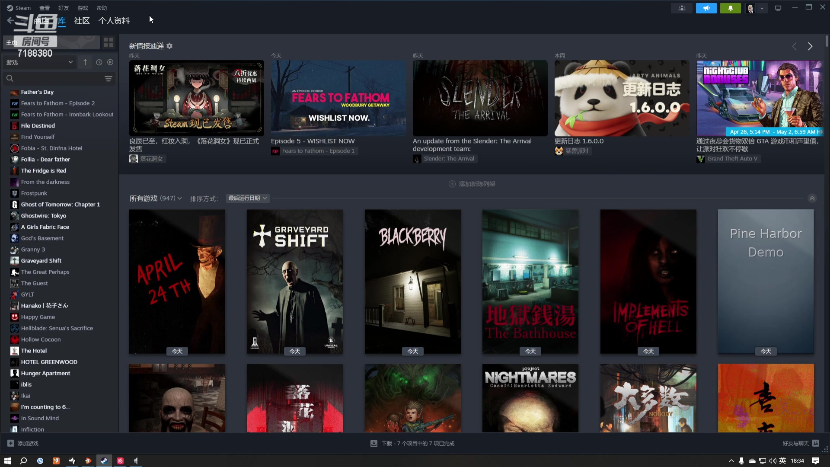The height and width of the screenshot is (467, 830).
Task: Open the 所有游戏 (947) collection dropdown
Action: [156, 198]
